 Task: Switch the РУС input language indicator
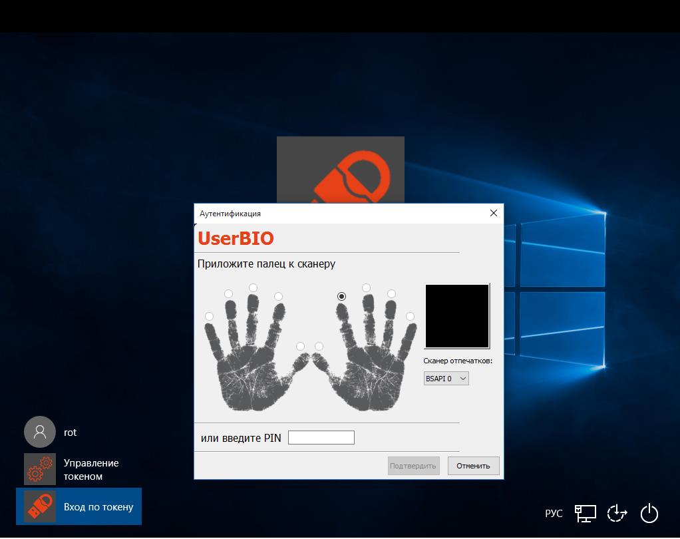tap(554, 514)
